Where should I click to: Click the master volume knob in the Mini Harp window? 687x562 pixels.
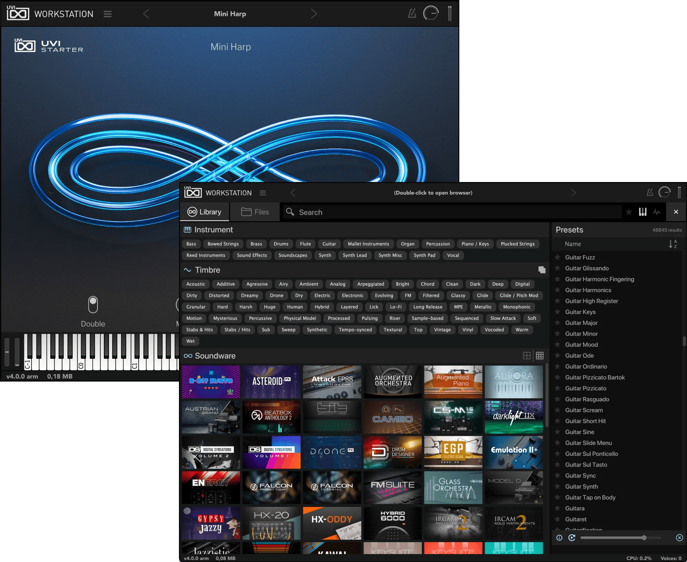pyautogui.click(x=431, y=14)
